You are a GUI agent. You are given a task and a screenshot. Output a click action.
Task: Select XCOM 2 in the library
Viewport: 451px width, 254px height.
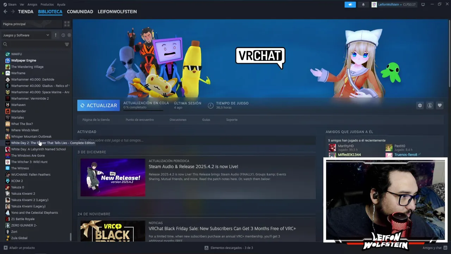pos(17,181)
